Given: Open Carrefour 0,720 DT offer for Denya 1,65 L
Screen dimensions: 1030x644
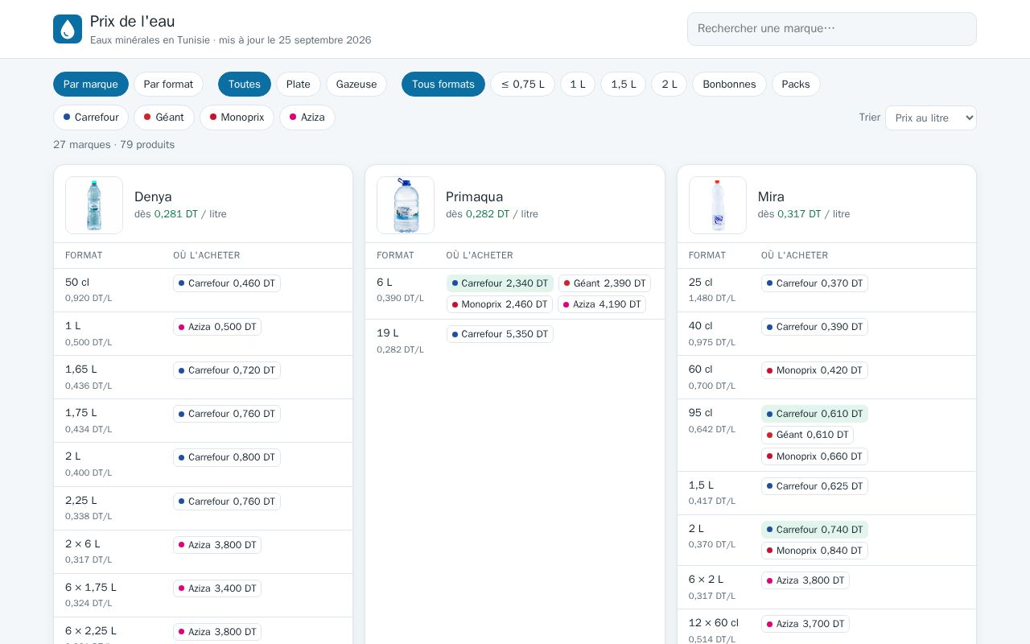Looking at the screenshot, I should coord(227,370).
